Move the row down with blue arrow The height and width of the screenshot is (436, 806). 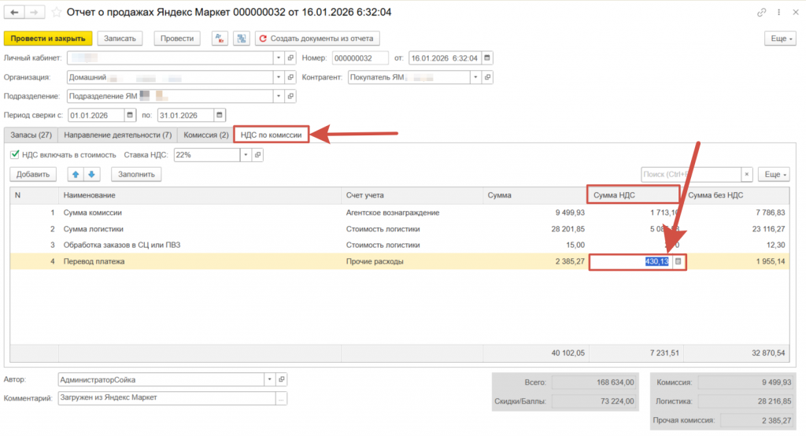[x=91, y=175]
